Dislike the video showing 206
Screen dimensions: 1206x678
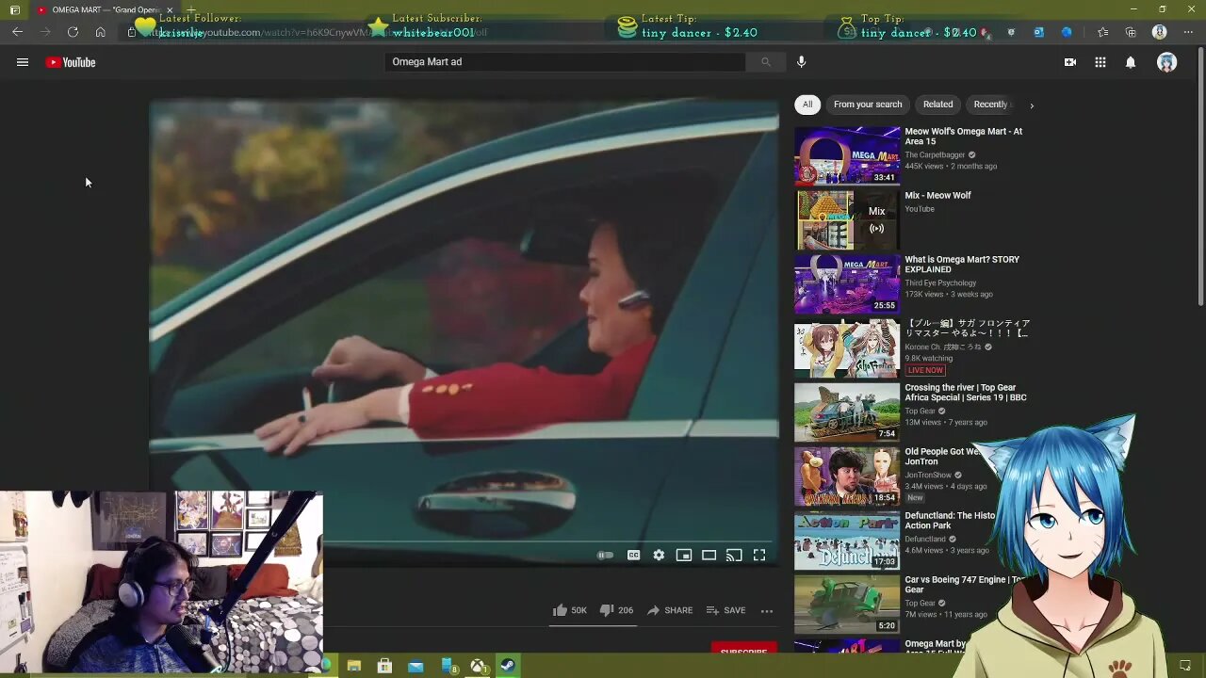(x=616, y=610)
